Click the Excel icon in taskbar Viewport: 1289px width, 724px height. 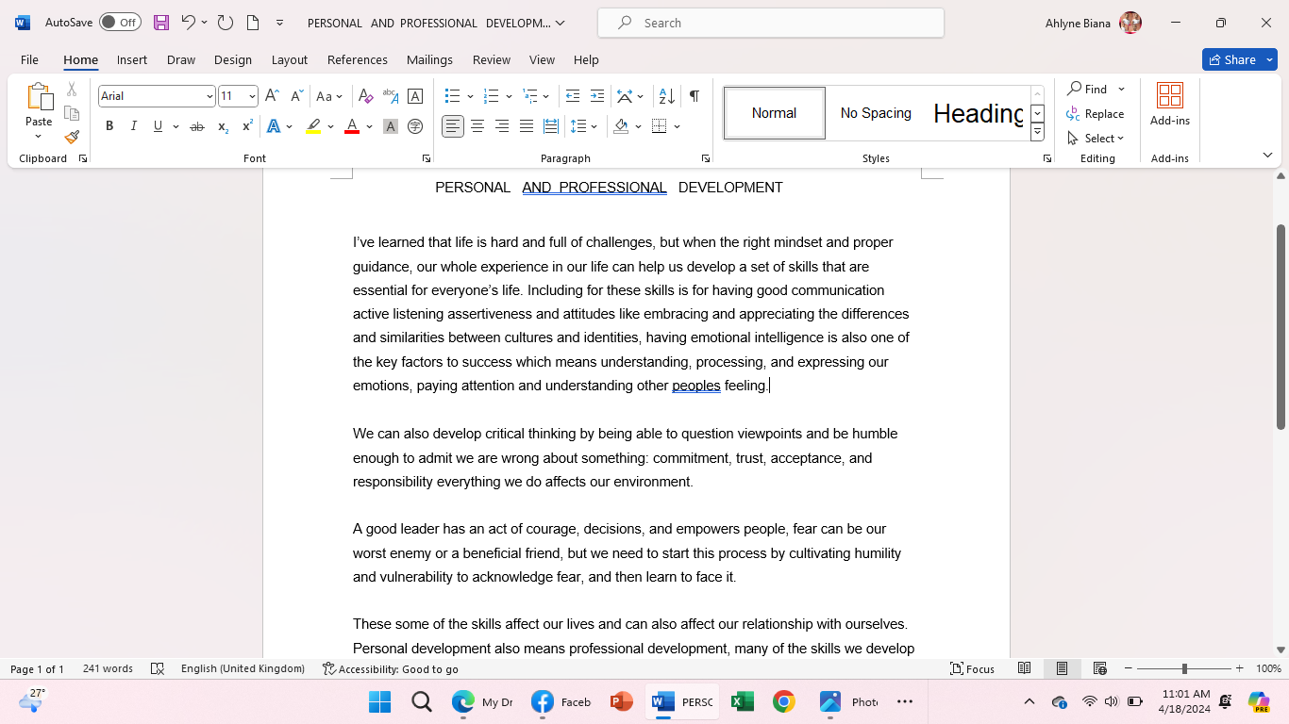tap(743, 701)
